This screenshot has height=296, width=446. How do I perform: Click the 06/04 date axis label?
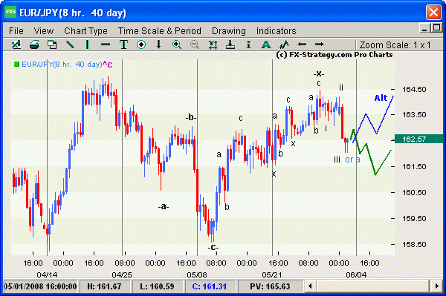[356, 274]
